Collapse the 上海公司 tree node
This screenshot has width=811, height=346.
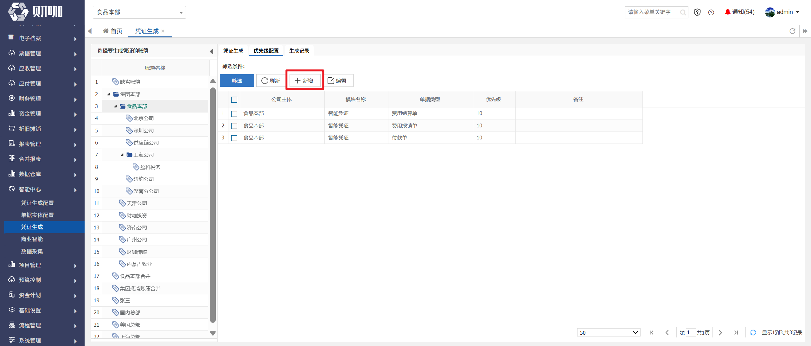[x=122, y=155]
